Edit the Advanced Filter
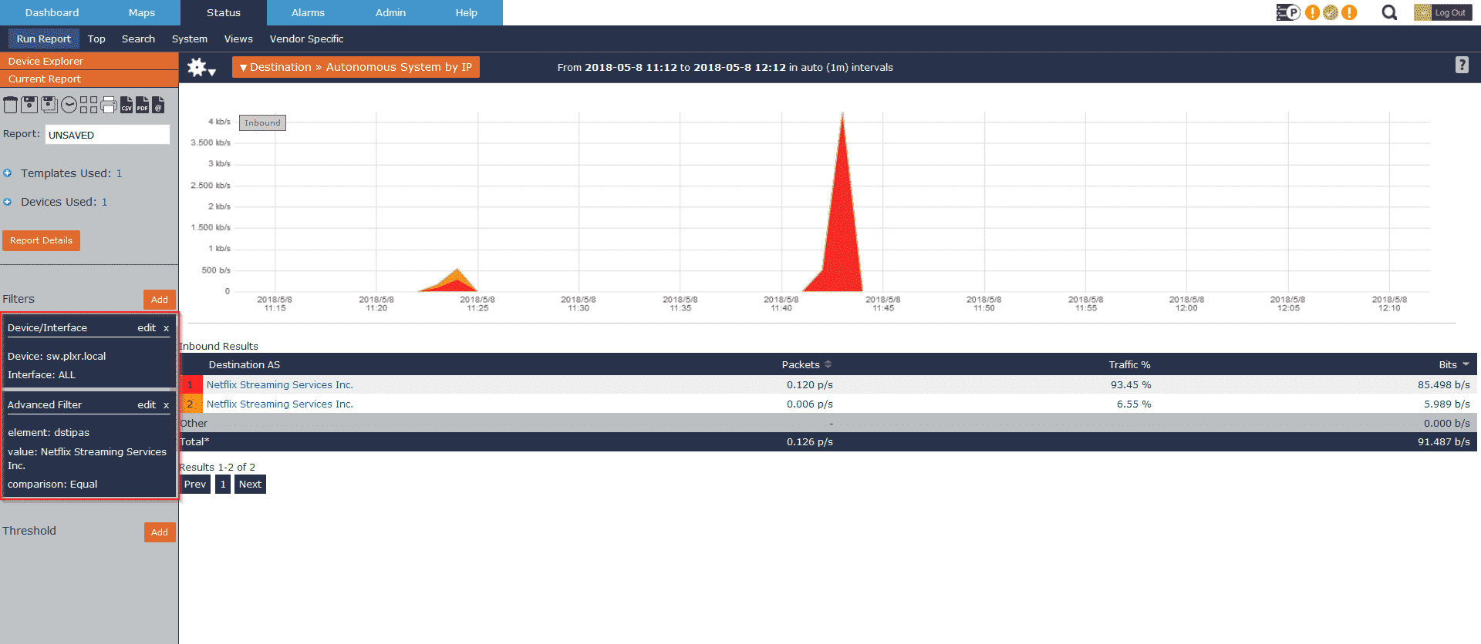Screen dimensions: 1481x644 tap(147, 405)
